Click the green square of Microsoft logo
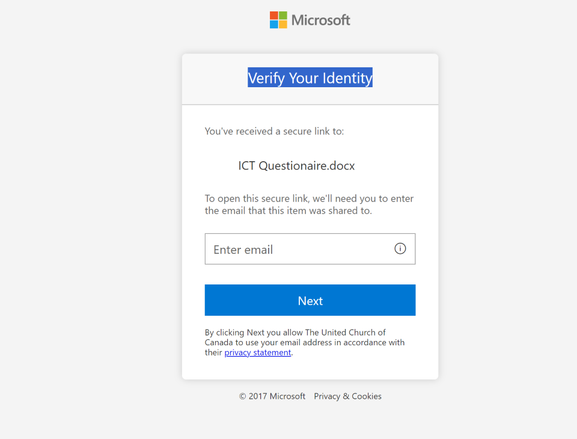Image resolution: width=577 pixels, height=439 pixels. tap(283, 16)
